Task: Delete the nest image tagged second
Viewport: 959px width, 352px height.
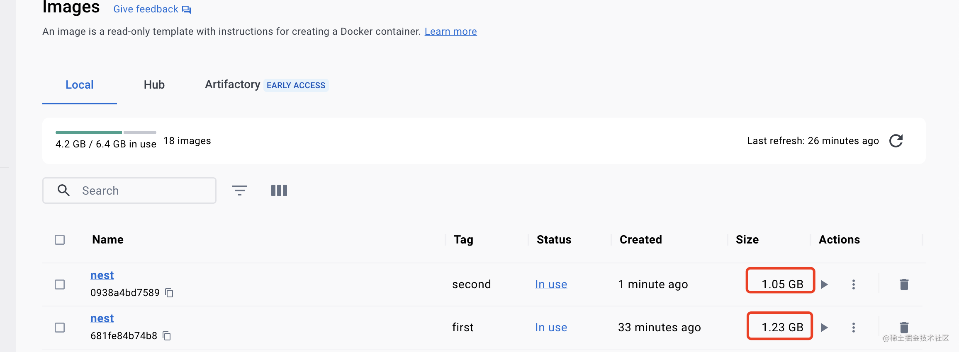Action: pyautogui.click(x=904, y=284)
